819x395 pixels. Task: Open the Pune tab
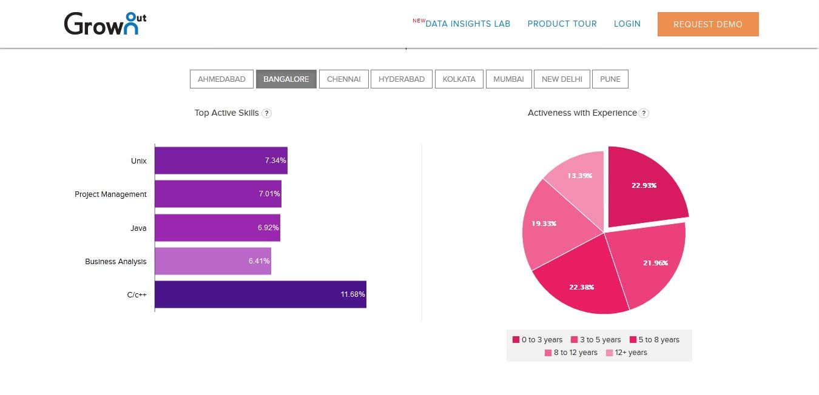pyautogui.click(x=610, y=79)
